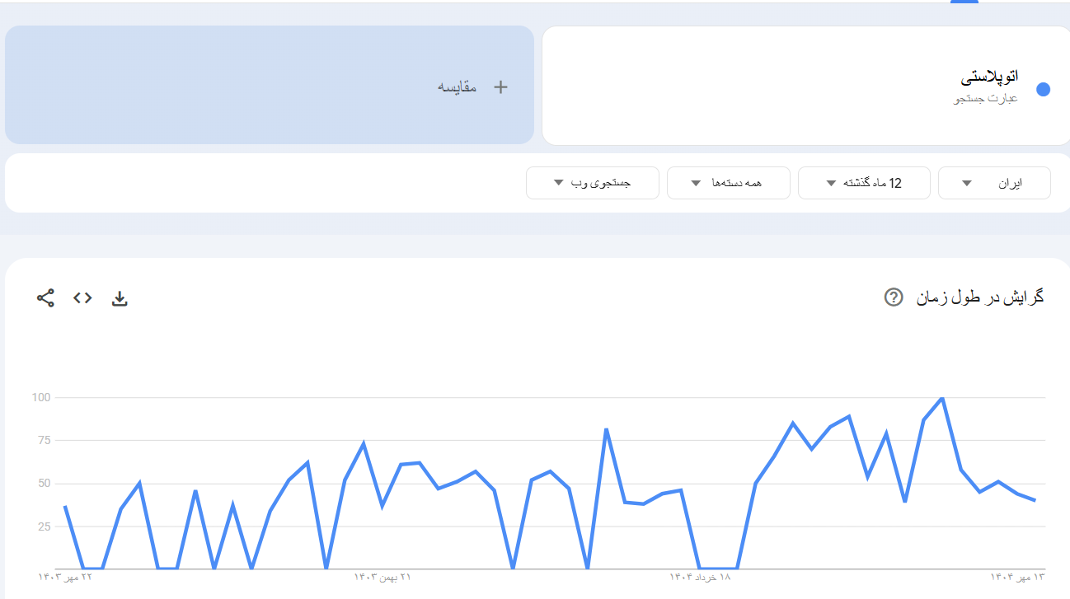Viewport: 1070px width, 599px height.
Task: Open the همه دسته‌ها categories dropdown
Action: [x=728, y=183]
